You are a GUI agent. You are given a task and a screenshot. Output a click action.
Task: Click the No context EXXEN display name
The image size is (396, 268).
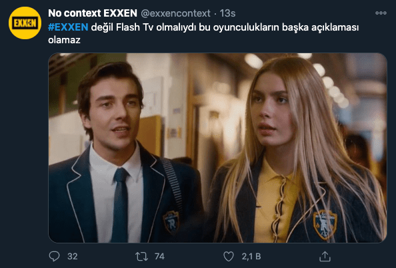93,13
